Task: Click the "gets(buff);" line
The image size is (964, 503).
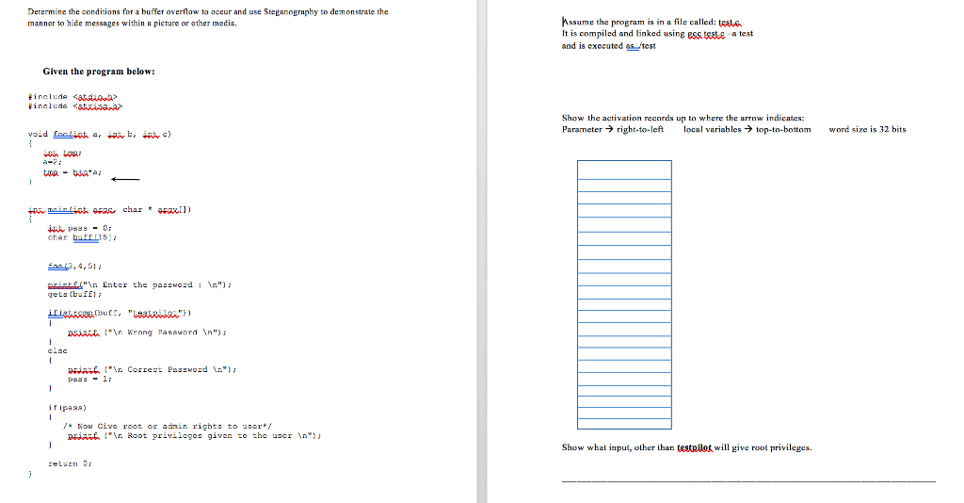Action: point(75,294)
